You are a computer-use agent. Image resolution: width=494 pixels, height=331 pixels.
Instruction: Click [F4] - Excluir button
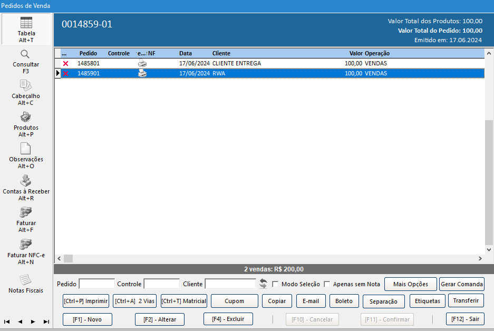coord(228,319)
